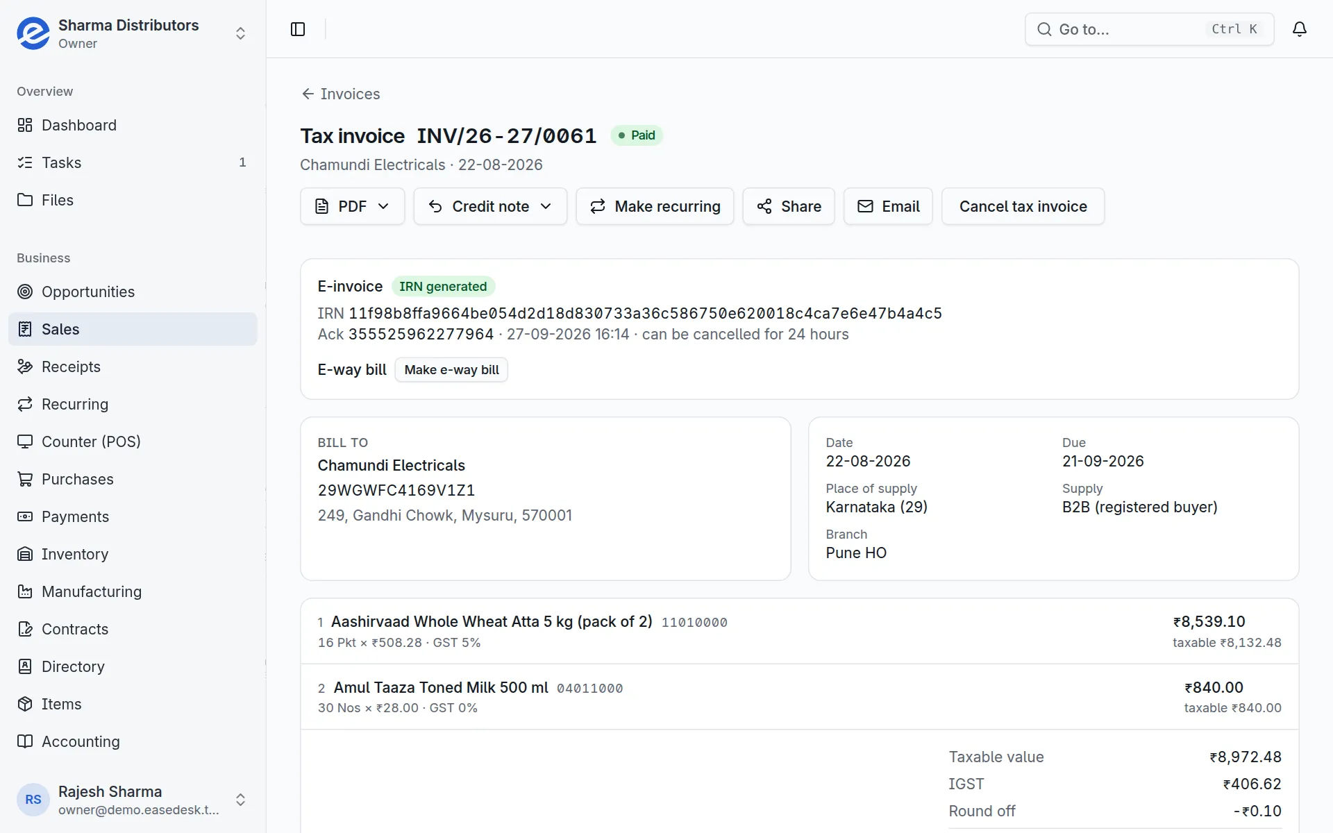Click Make e-way bill button
Image resolution: width=1333 pixels, height=833 pixels.
(x=451, y=369)
